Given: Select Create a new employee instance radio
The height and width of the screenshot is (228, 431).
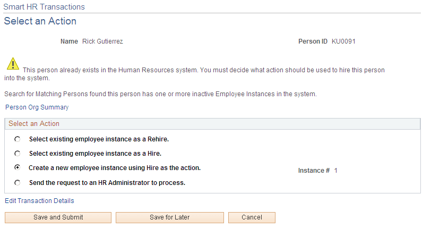Looking at the screenshot, I should coord(18,167).
